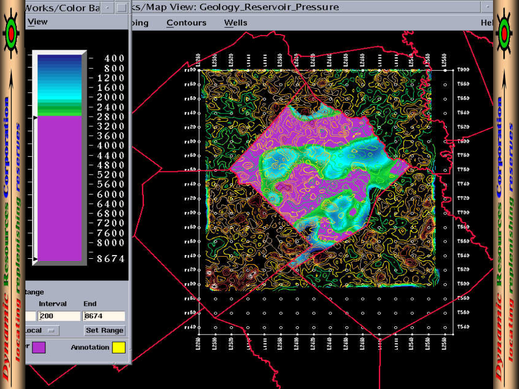Select the 6000 scale label
Image resolution: width=519 pixels, height=389 pixels.
(111, 194)
